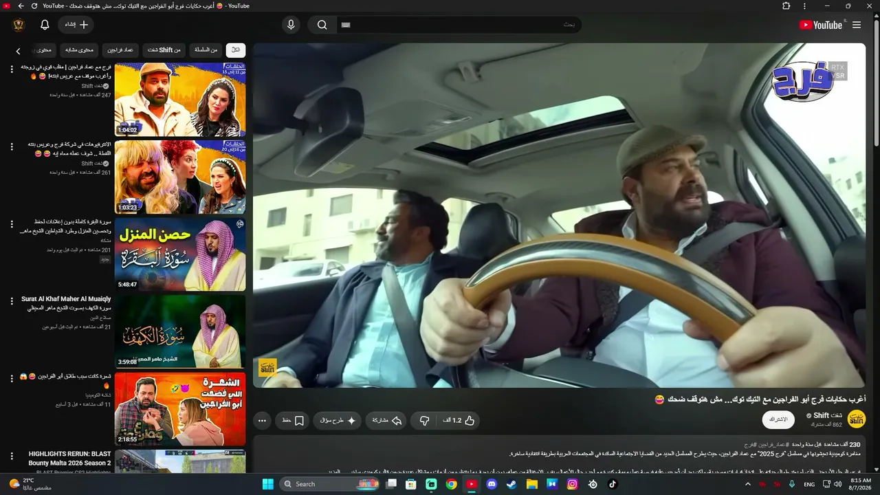Open the account avatar menu
This screenshot has width=880, height=495.
(19, 25)
